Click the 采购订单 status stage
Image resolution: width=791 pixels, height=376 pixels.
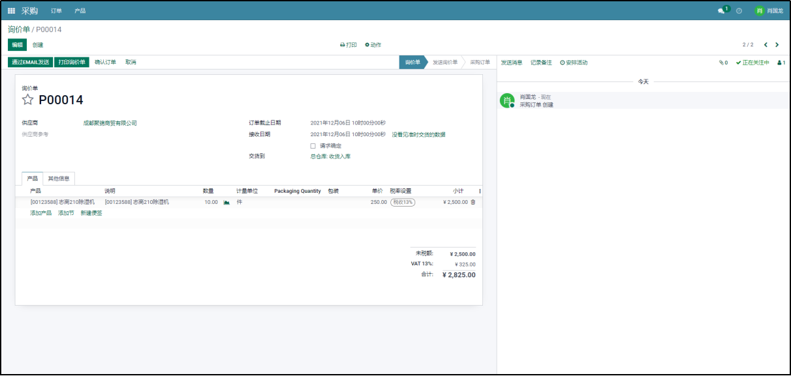click(480, 62)
